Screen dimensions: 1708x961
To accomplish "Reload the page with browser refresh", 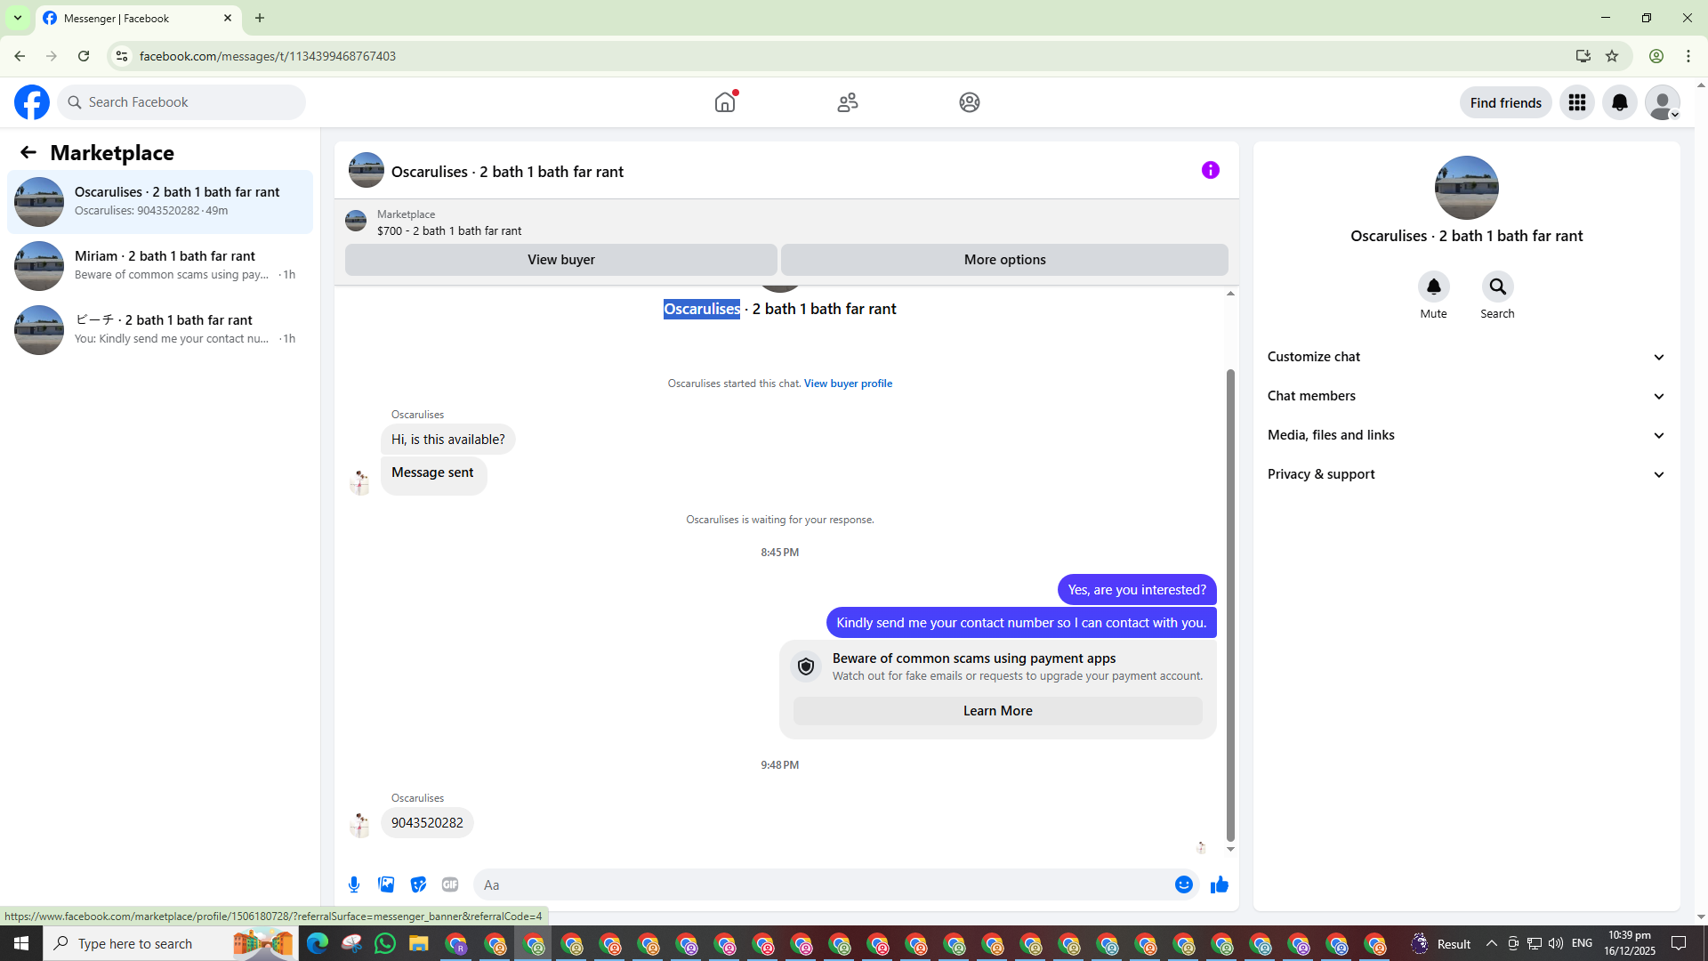I will 84,56.
